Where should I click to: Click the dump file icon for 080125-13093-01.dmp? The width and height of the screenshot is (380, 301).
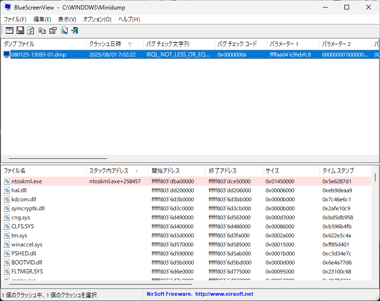click(7, 55)
